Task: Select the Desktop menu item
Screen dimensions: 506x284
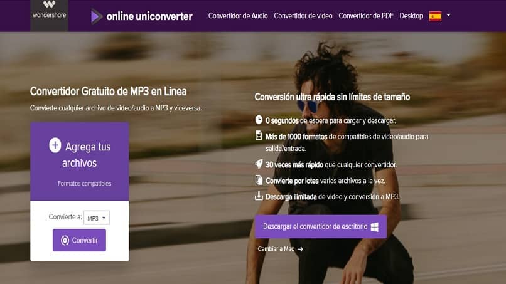Action: tap(411, 16)
